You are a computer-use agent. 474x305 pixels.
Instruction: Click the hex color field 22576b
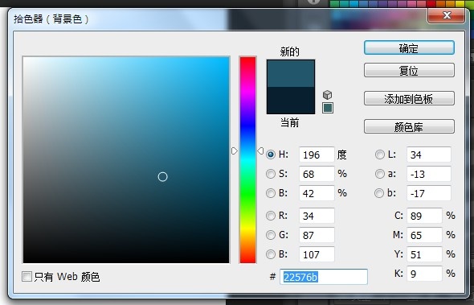click(x=324, y=277)
